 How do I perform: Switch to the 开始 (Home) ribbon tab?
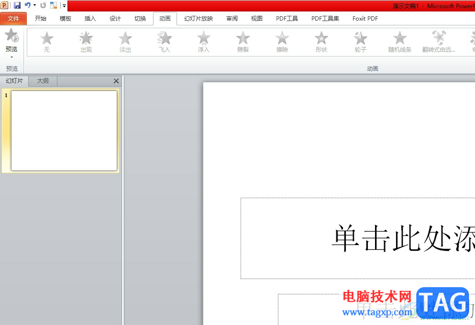tap(40, 19)
